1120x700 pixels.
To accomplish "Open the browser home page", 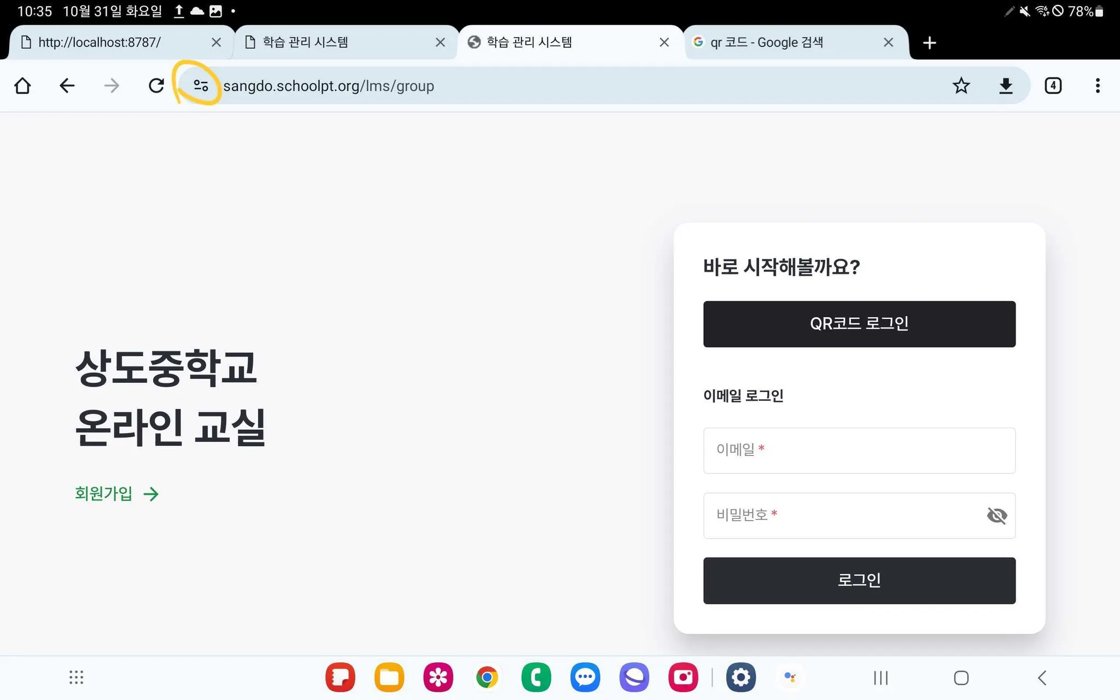I will pos(22,86).
